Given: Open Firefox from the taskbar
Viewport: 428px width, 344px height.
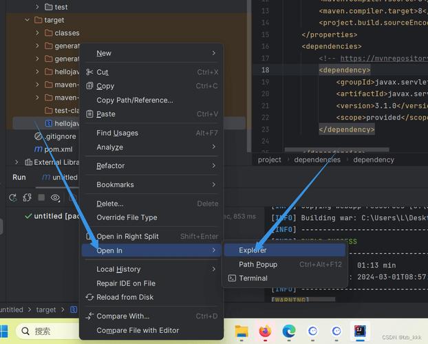Looking at the screenshot, I should (x=266, y=332).
